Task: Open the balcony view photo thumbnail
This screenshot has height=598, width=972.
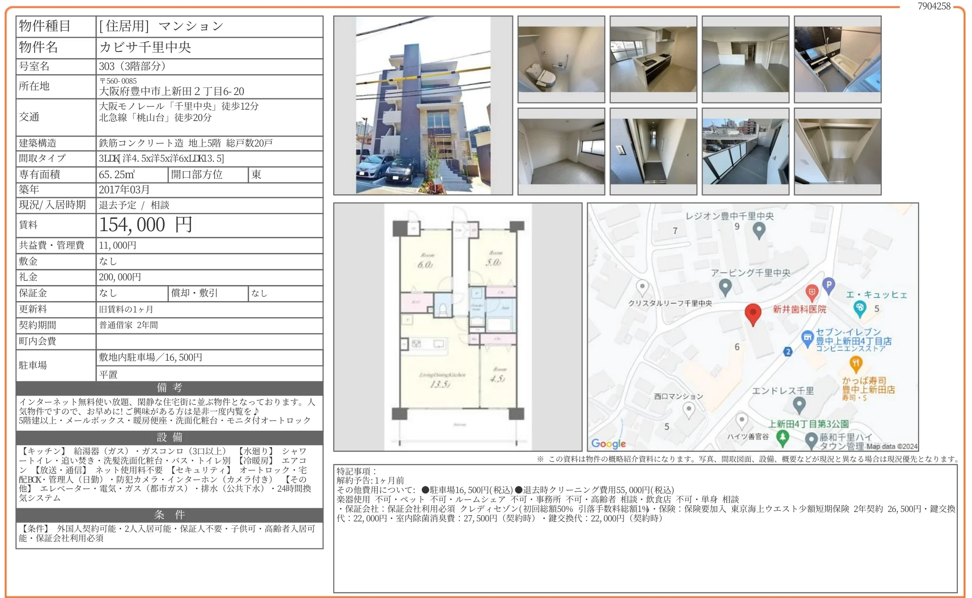Action: 745,151
